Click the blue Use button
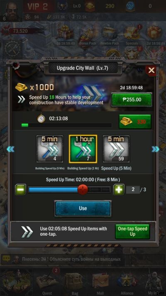 click(83, 209)
